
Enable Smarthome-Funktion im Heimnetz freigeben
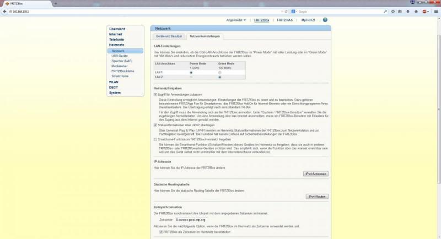tap(156, 140)
